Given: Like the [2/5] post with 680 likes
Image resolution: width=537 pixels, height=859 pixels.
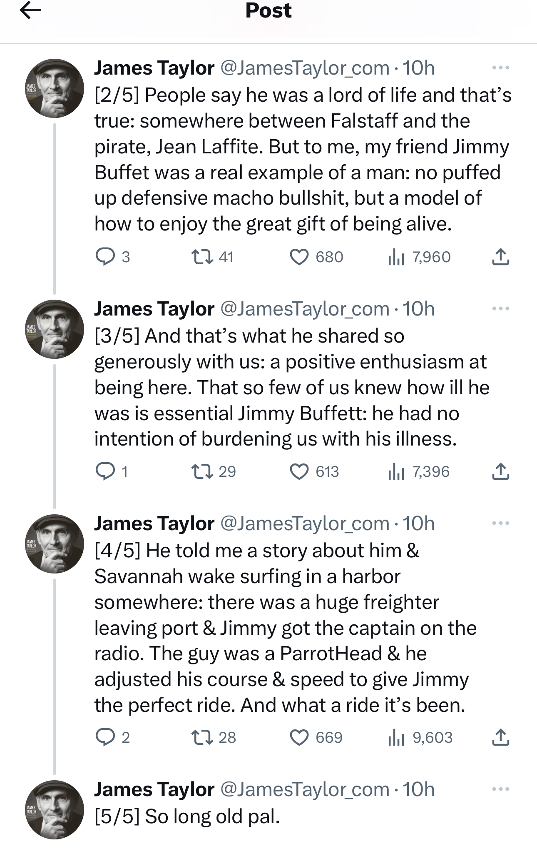Looking at the screenshot, I should point(299,257).
